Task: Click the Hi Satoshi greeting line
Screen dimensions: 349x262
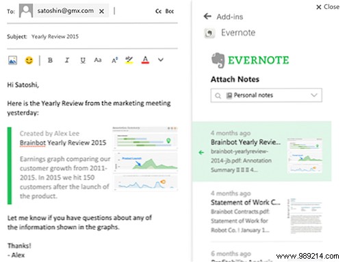Action: [23, 85]
